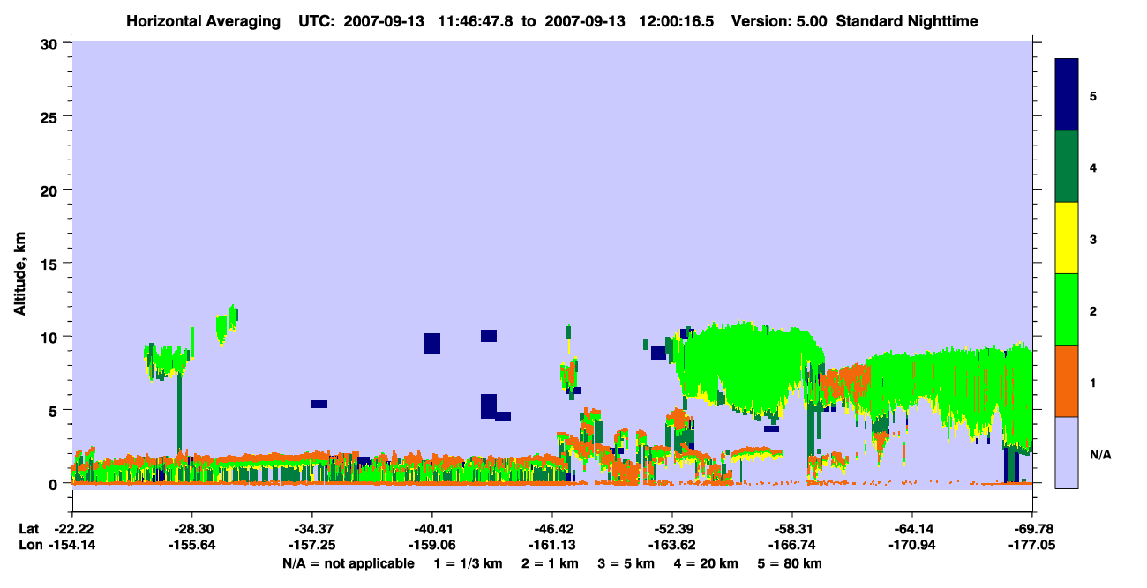The width and height of the screenshot is (1147, 588).
Task: Click latitude tick label -52.39
Action: click(672, 529)
